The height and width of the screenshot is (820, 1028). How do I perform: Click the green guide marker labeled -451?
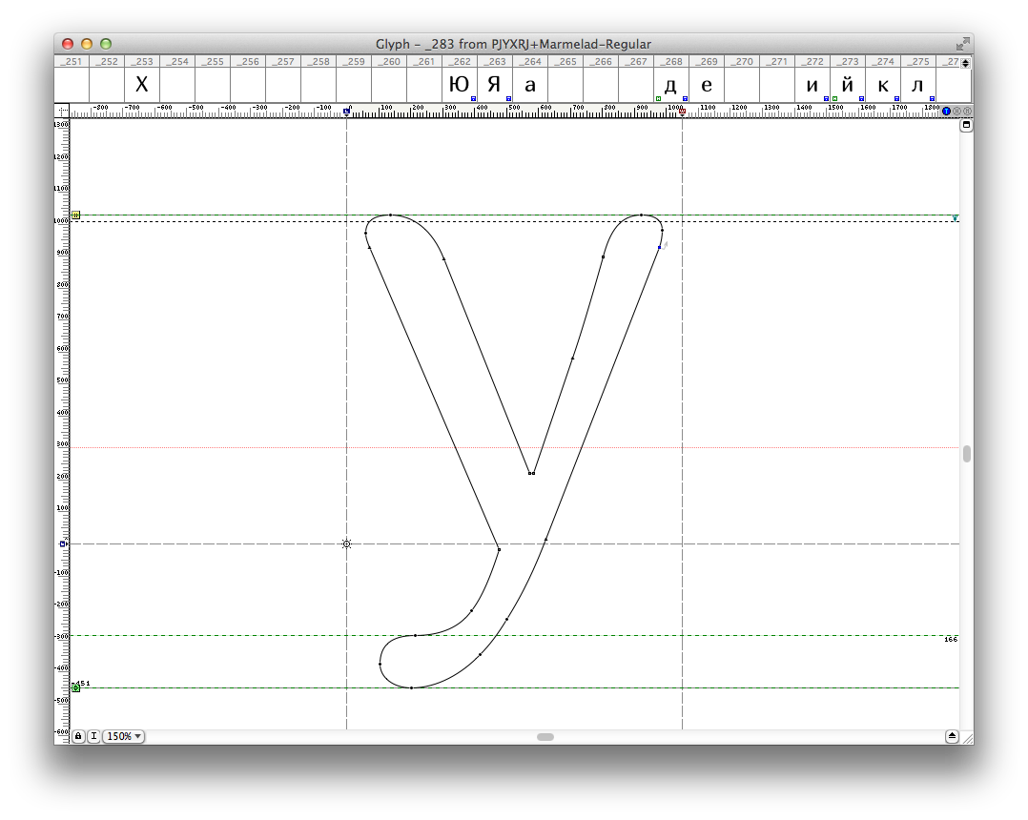(x=76, y=687)
